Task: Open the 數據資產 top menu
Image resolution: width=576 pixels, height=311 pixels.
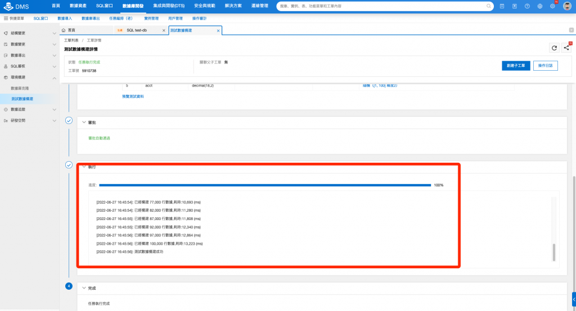Action: tap(78, 6)
